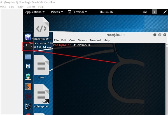Launch Iceweasel browser from the dock
This screenshot has height=115, width=168.
point(28,37)
